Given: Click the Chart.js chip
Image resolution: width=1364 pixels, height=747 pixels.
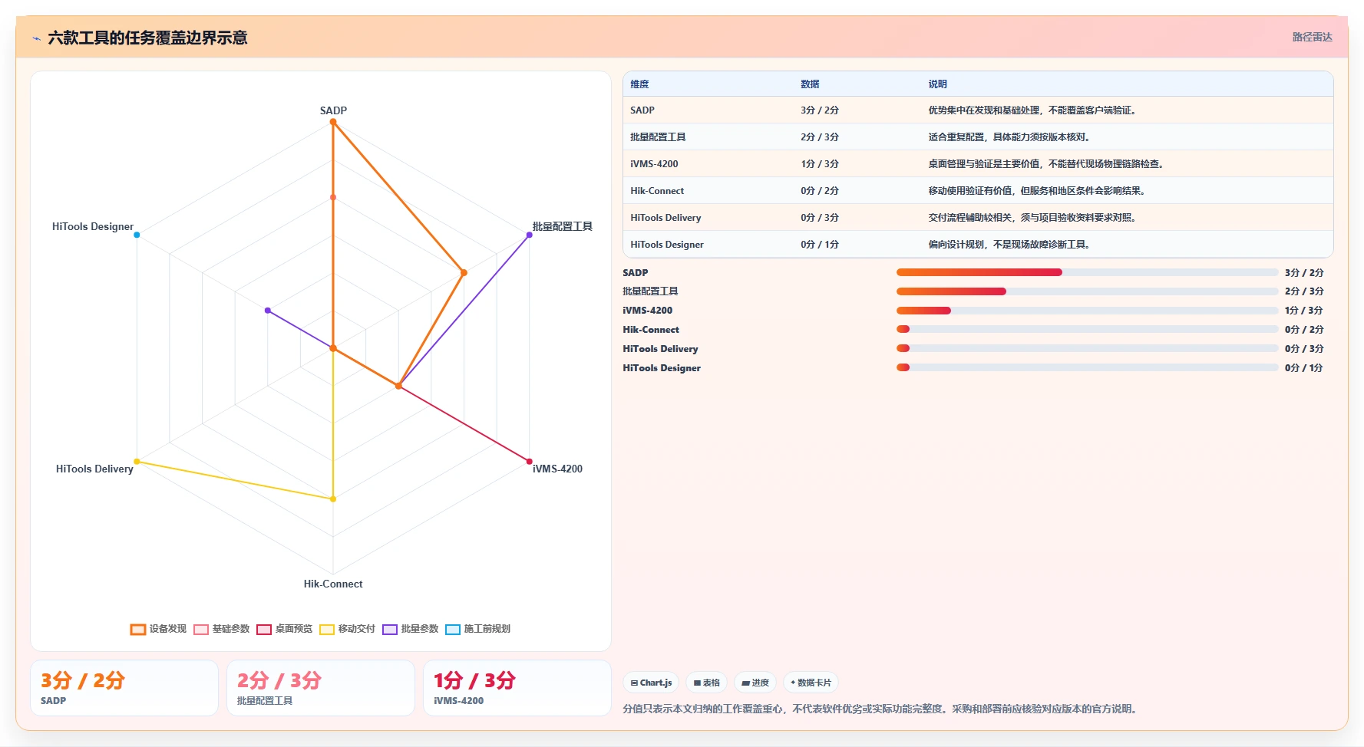Looking at the screenshot, I should click(x=651, y=683).
